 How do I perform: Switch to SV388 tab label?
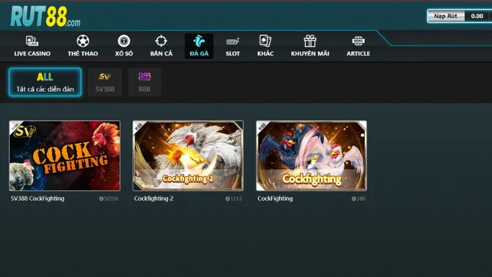pyautogui.click(x=105, y=89)
